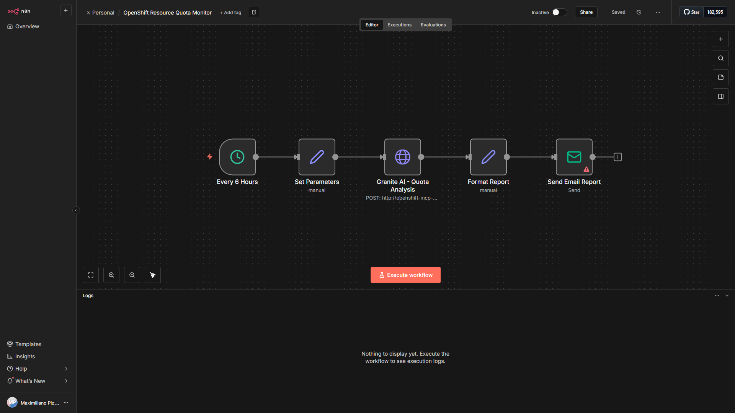Click the Execute workflow button
The width and height of the screenshot is (735, 413).
click(x=405, y=275)
